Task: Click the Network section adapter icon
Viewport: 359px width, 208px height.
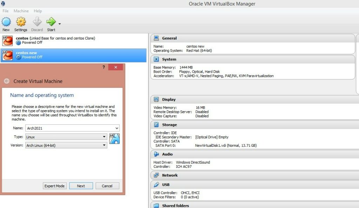Action: tap(156, 175)
